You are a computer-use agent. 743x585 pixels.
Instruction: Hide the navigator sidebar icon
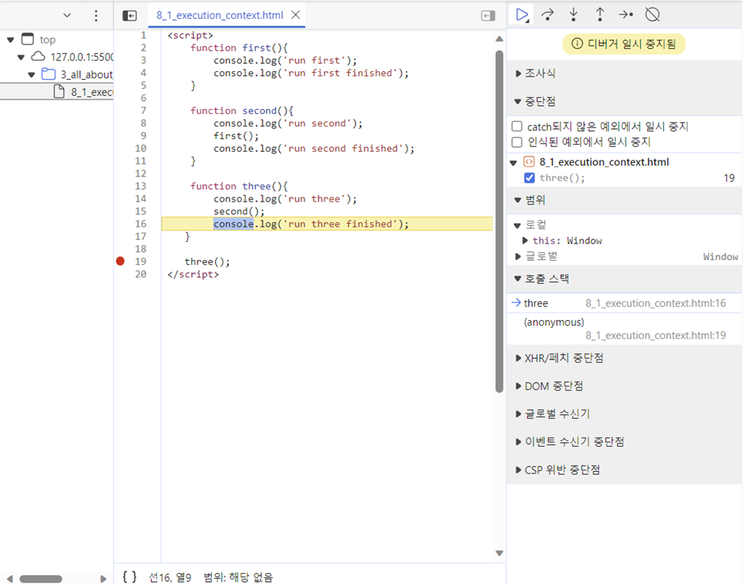130,16
